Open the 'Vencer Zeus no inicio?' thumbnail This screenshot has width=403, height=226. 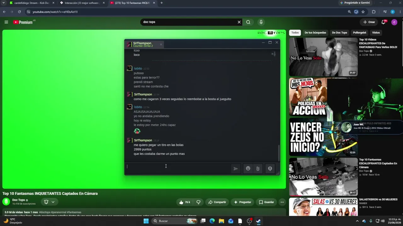point(323,137)
